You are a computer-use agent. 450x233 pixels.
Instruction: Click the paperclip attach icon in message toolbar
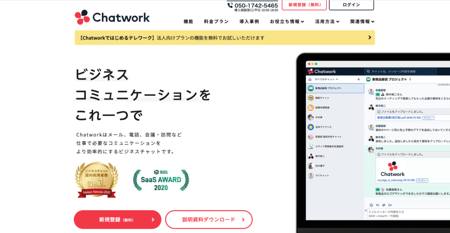tap(384, 205)
